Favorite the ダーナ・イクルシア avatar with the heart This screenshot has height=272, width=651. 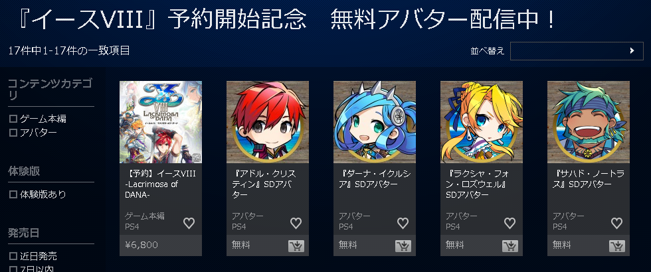point(403,224)
